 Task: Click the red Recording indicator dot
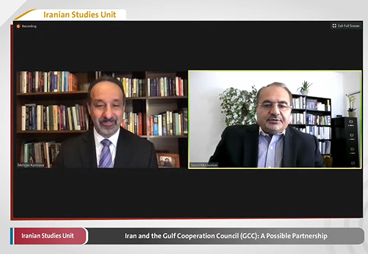click(x=18, y=26)
